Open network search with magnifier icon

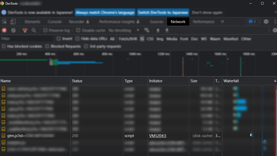[x=34, y=30]
